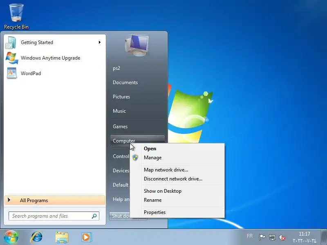Screen dimensions: 327x245
Task: Click the Search programs and files box
Action: 54,216
